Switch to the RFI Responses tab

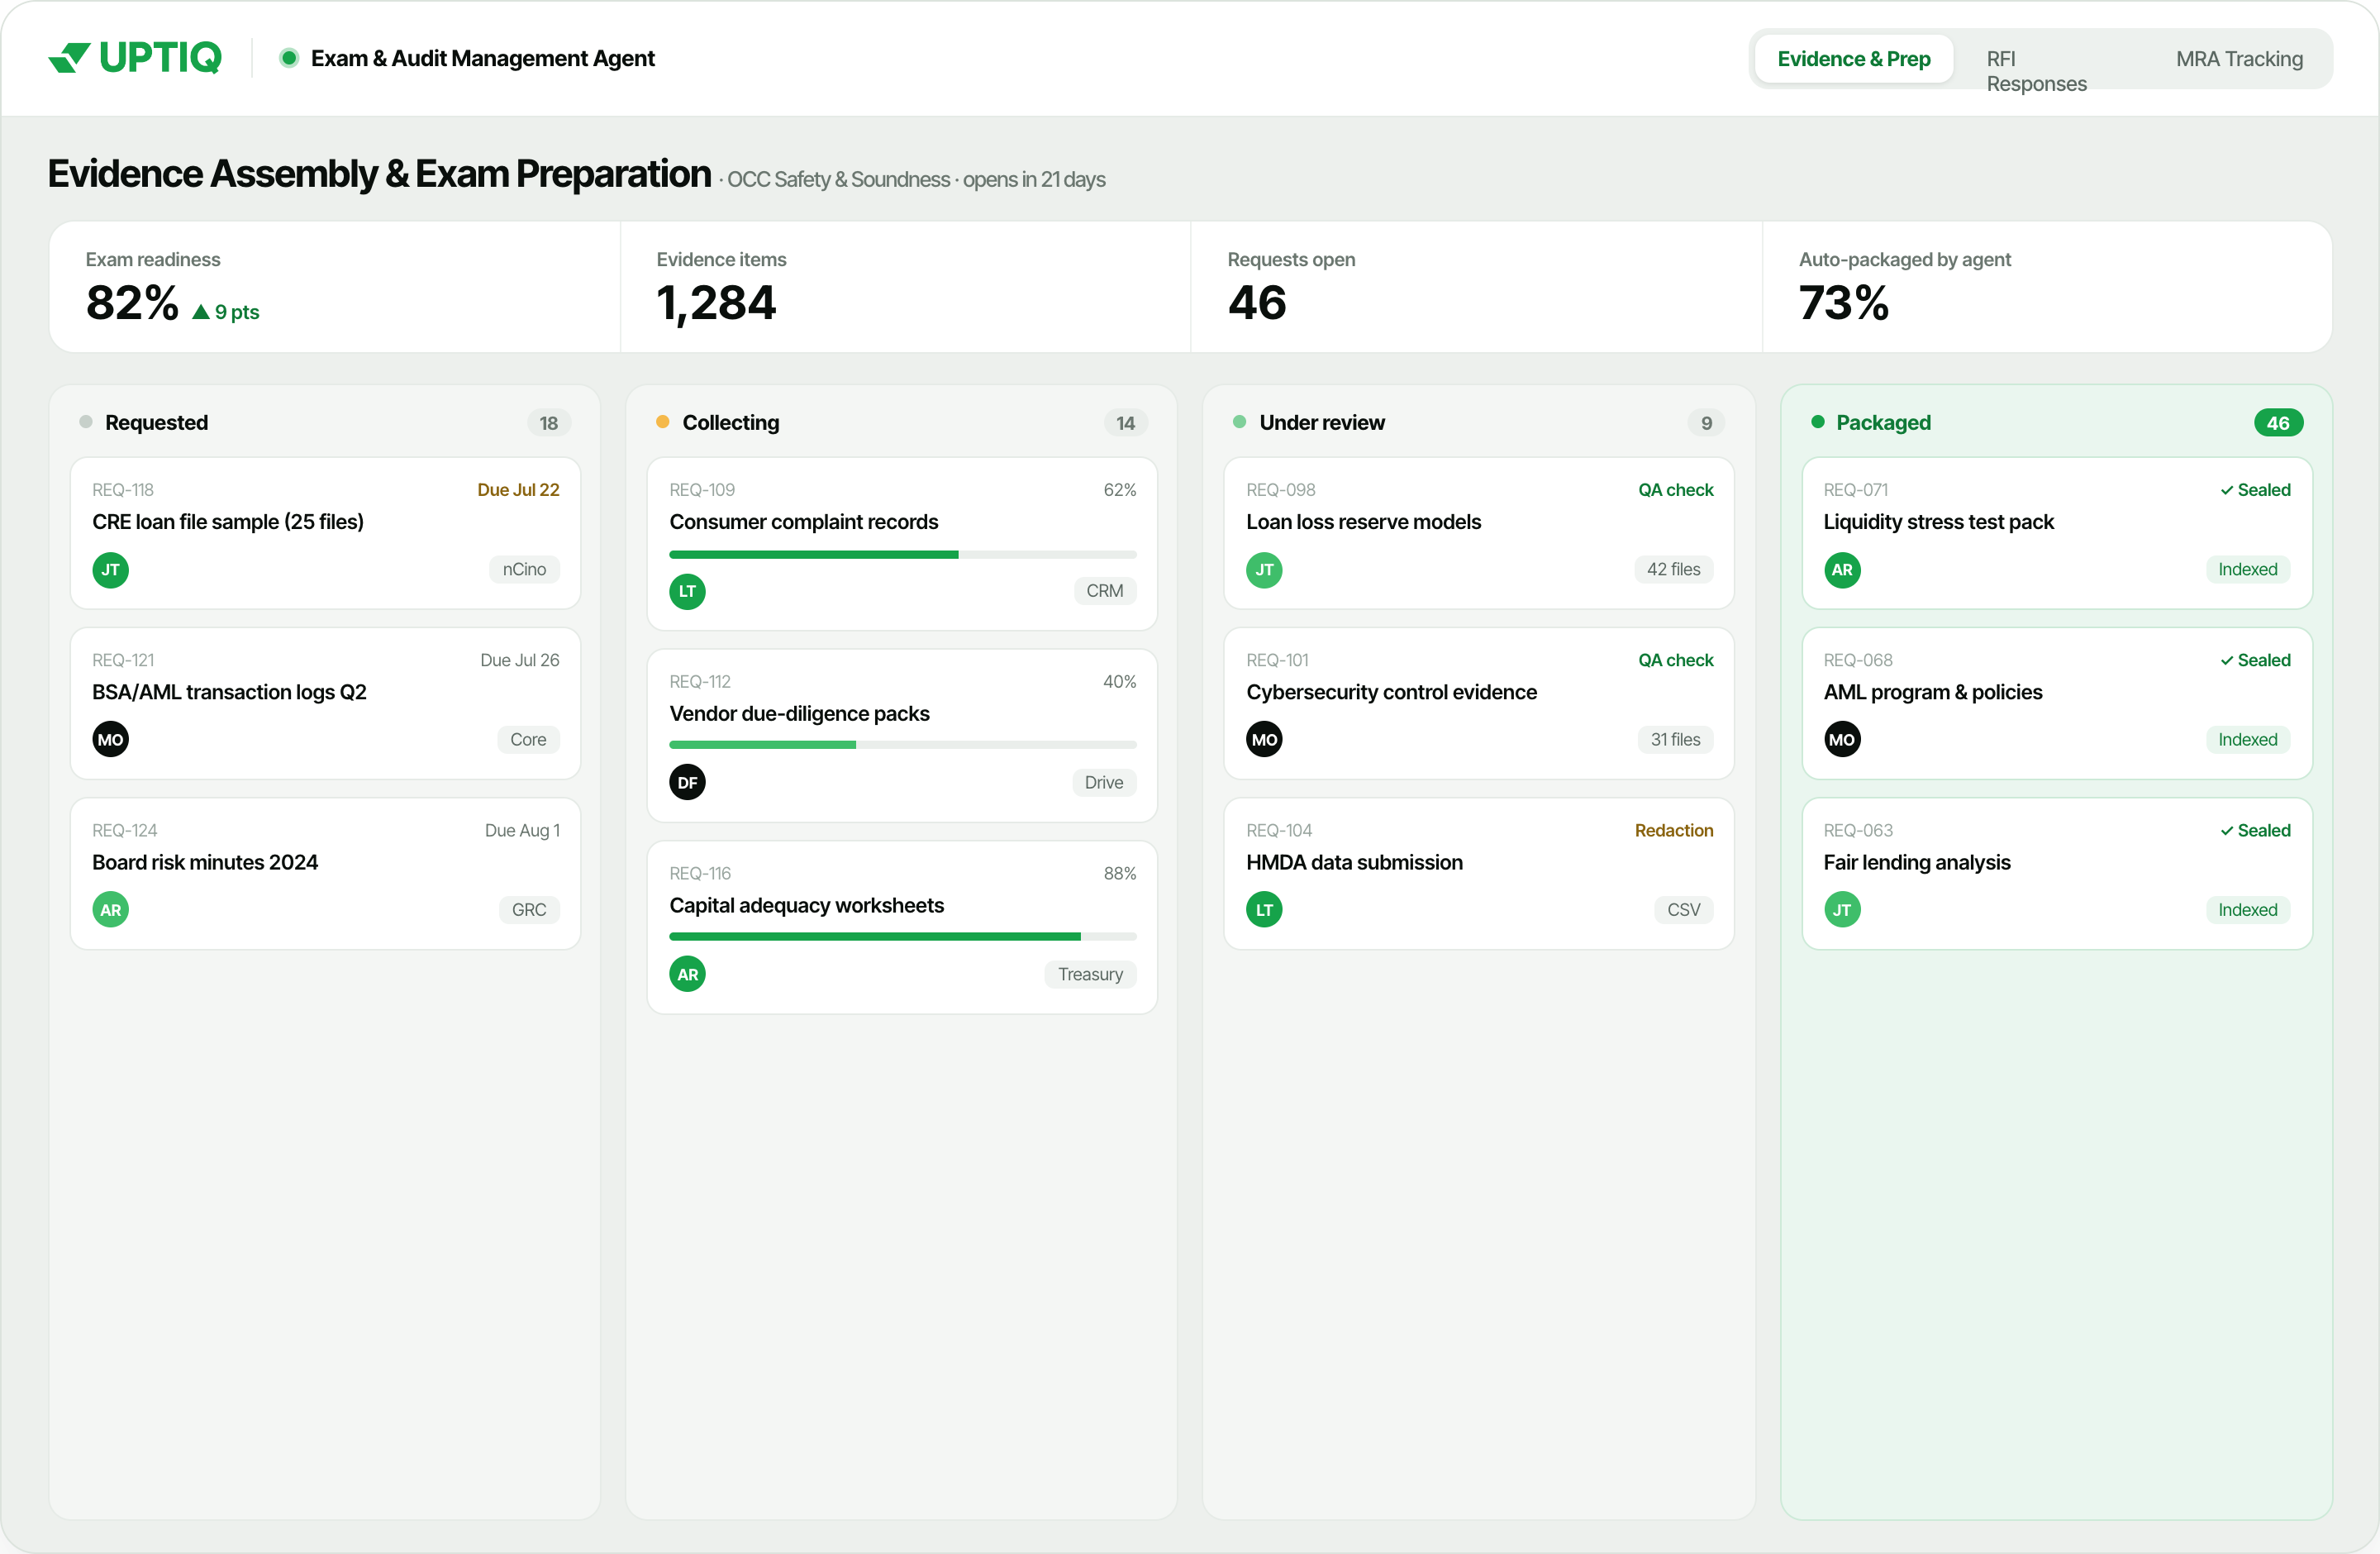(2036, 71)
